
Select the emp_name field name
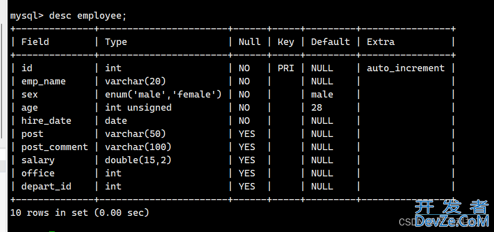44,82
